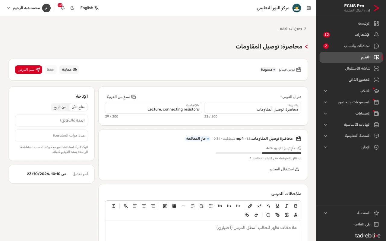Click the 'المدة (بالدقائق)' duration field
Screen dimensions: 386x241
[x=52, y=120]
